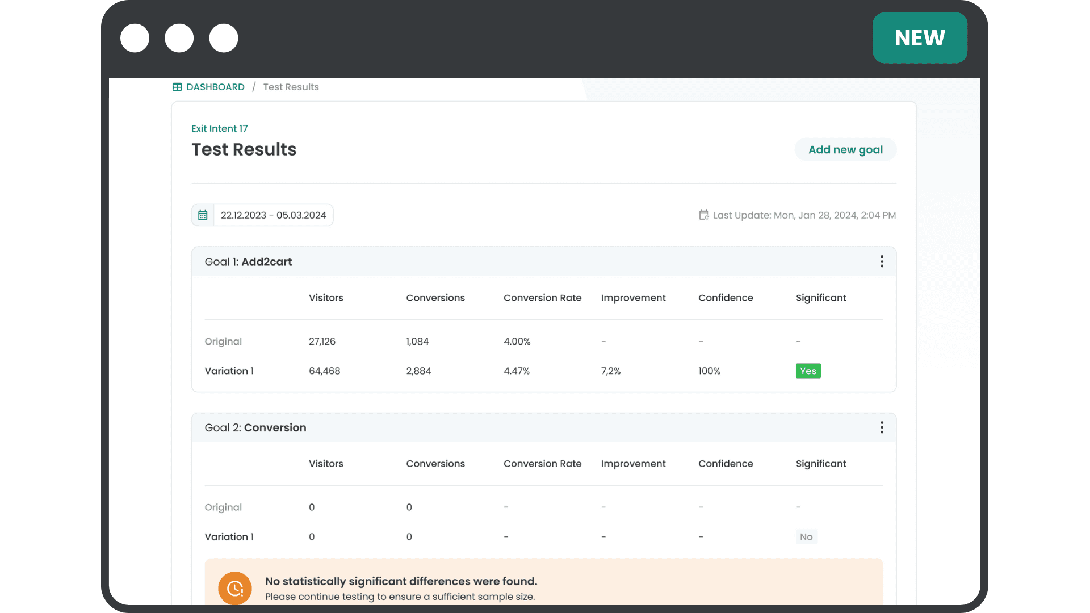The width and height of the screenshot is (1090, 613).
Task: Click the orange warning clock icon
Action: click(234, 588)
